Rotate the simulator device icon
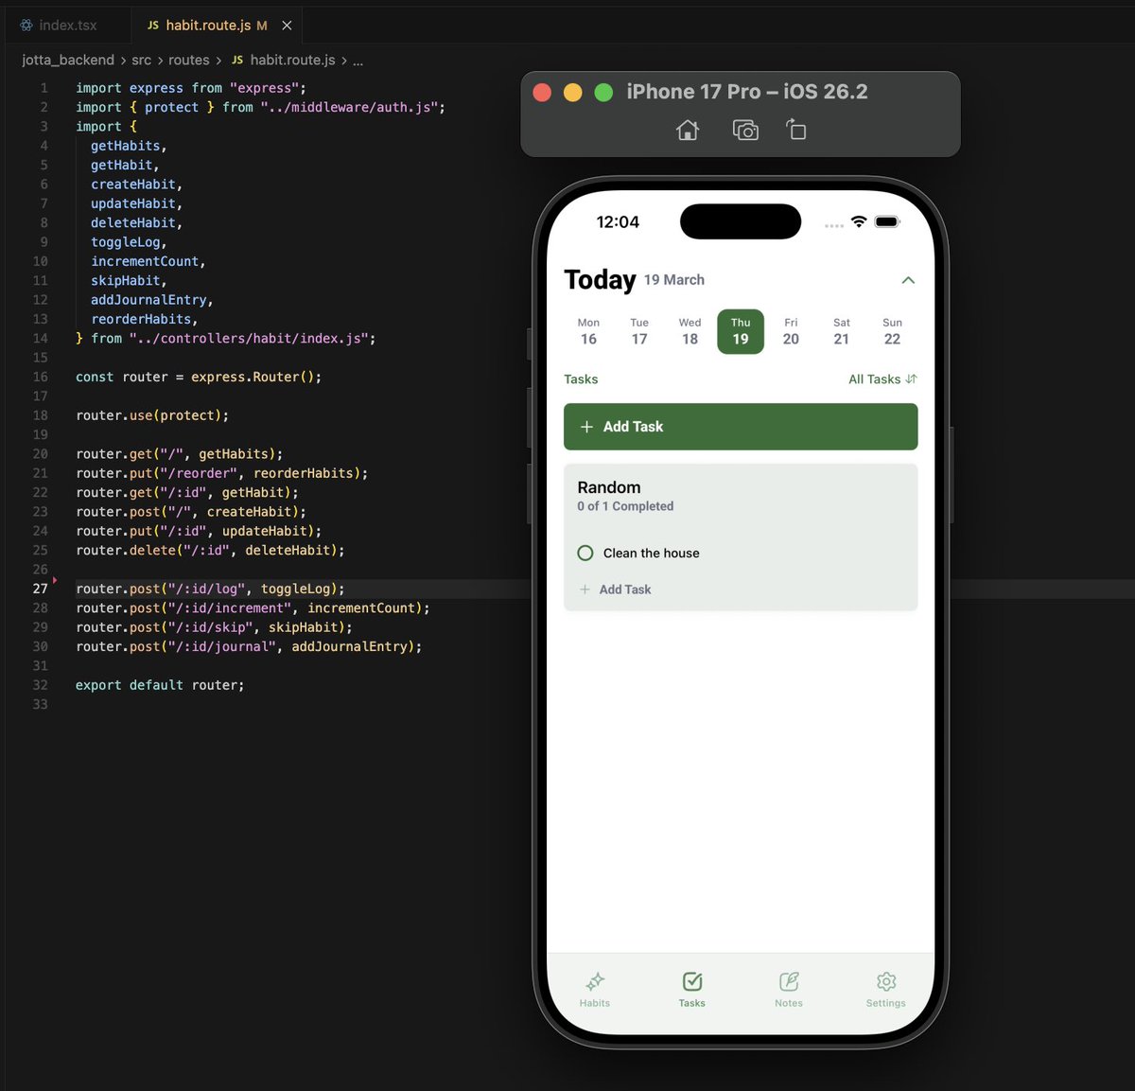This screenshot has height=1091, width=1135. [x=796, y=129]
